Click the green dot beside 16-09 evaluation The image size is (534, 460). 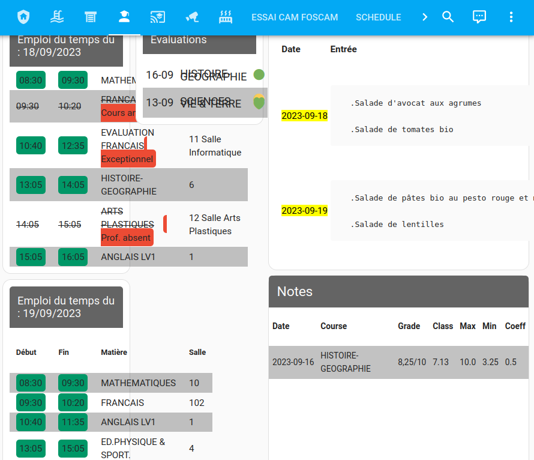(x=259, y=74)
